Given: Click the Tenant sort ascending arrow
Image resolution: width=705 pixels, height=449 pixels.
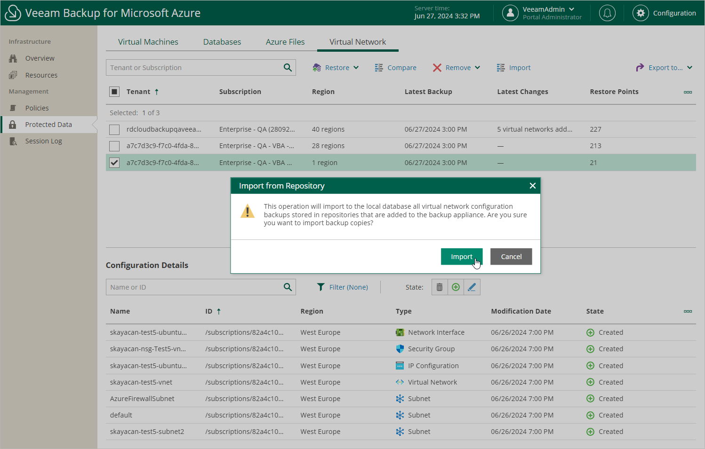Looking at the screenshot, I should click(x=157, y=92).
